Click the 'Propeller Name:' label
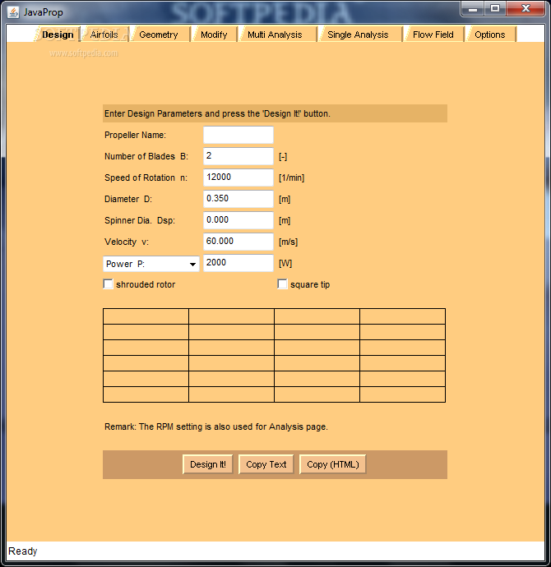The image size is (551, 567). tap(136, 135)
